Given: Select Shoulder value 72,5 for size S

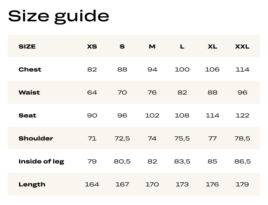Looking at the screenshot, I should click(x=122, y=138).
